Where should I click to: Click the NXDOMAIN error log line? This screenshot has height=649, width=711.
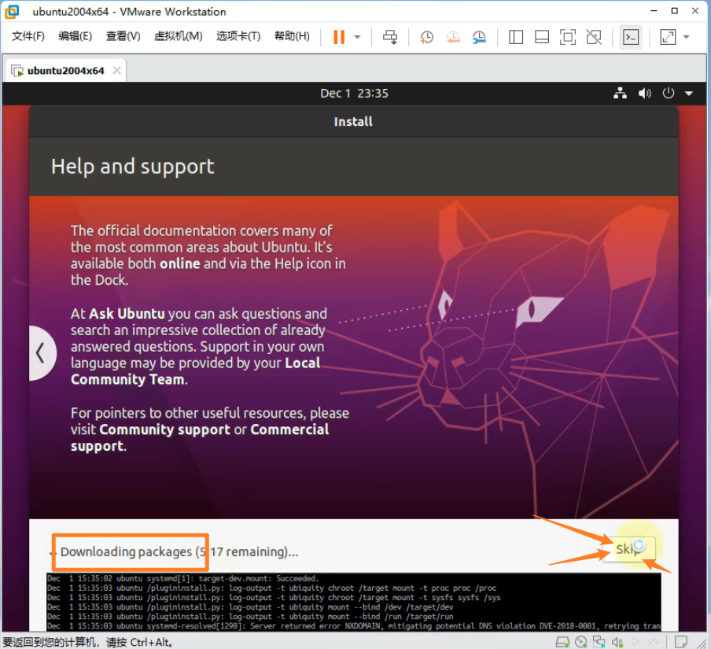pyautogui.click(x=354, y=626)
